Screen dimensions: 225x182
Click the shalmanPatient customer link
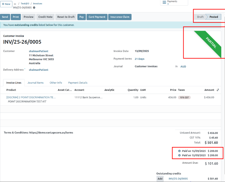pyautogui.click(x=38, y=51)
